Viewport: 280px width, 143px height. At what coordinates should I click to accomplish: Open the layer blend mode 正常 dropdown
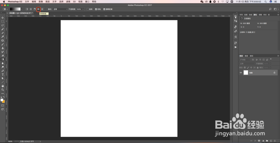(247, 64)
